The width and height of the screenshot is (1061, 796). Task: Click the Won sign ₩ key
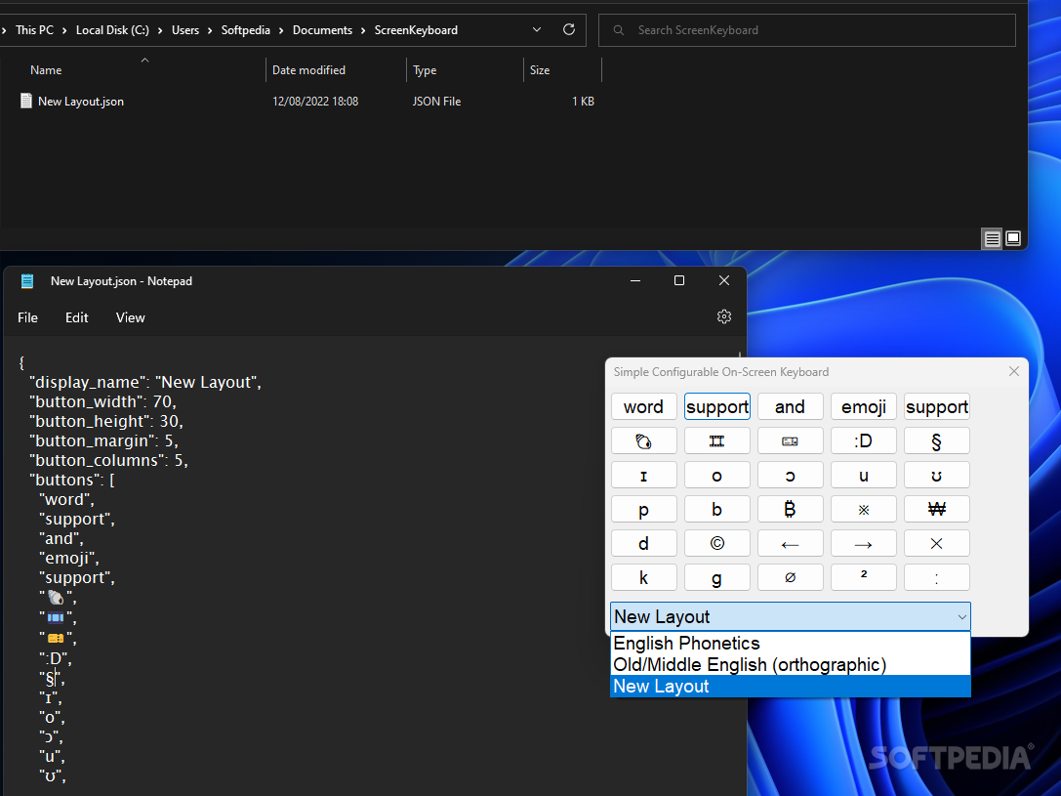936,509
